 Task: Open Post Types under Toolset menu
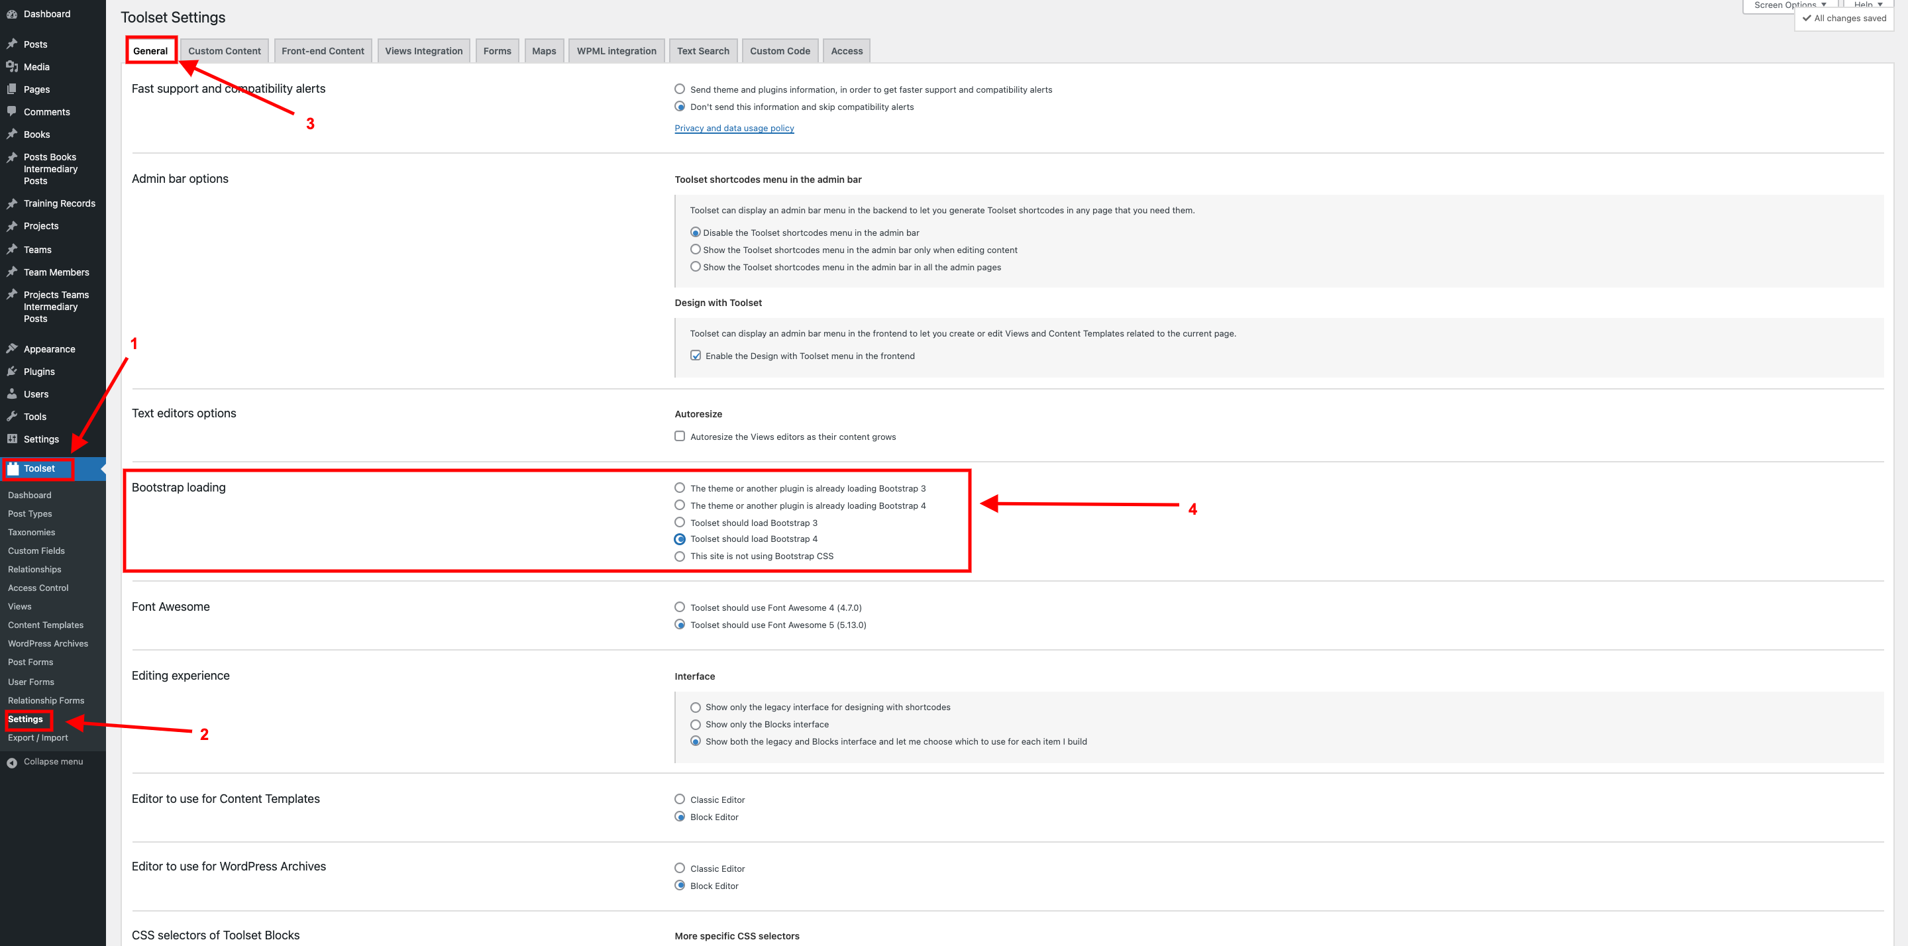30,513
